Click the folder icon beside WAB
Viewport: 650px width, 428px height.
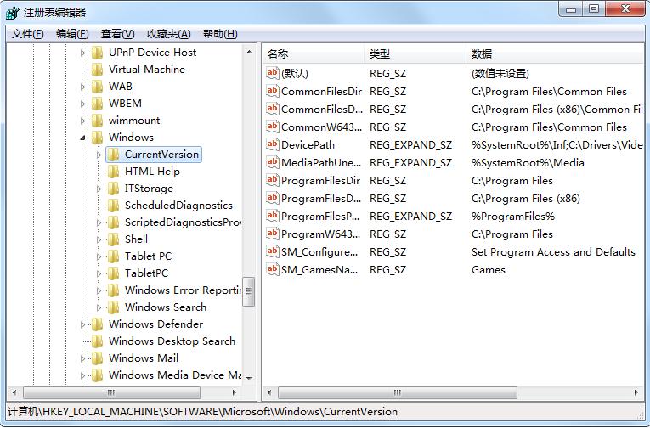coord(97,87)
